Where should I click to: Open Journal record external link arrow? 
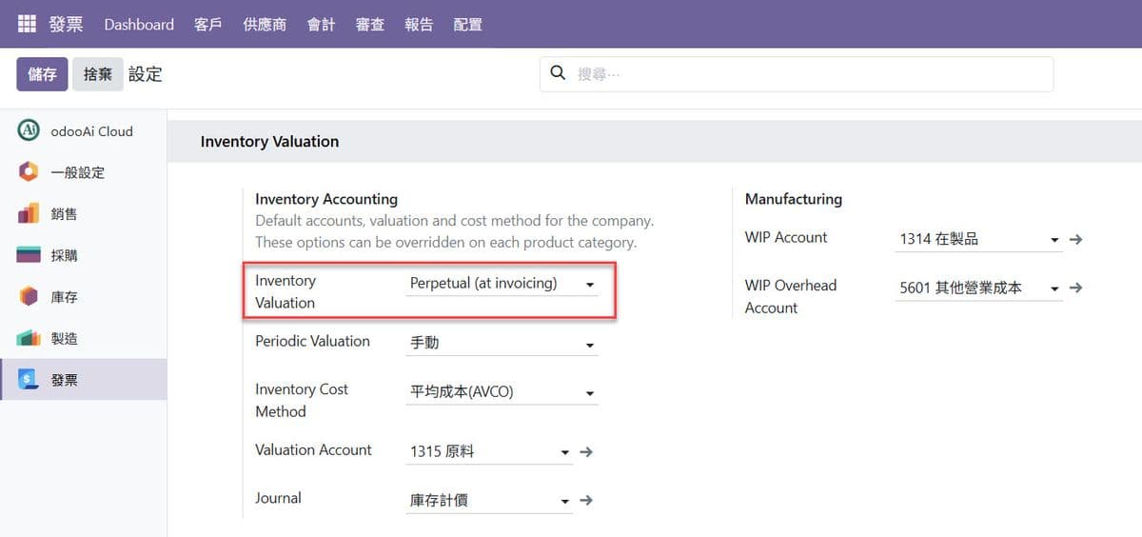586,500
